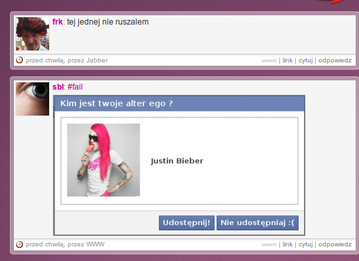Click 'usuń' on sbl's post

[269, 244]
